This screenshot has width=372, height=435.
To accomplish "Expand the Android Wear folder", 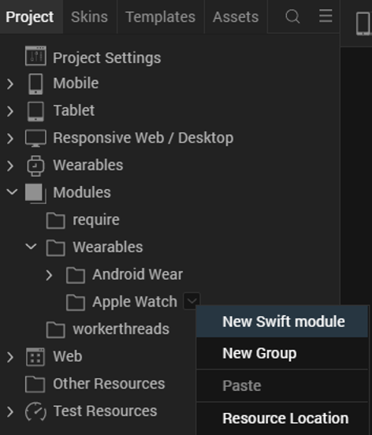I will [49, 275].
